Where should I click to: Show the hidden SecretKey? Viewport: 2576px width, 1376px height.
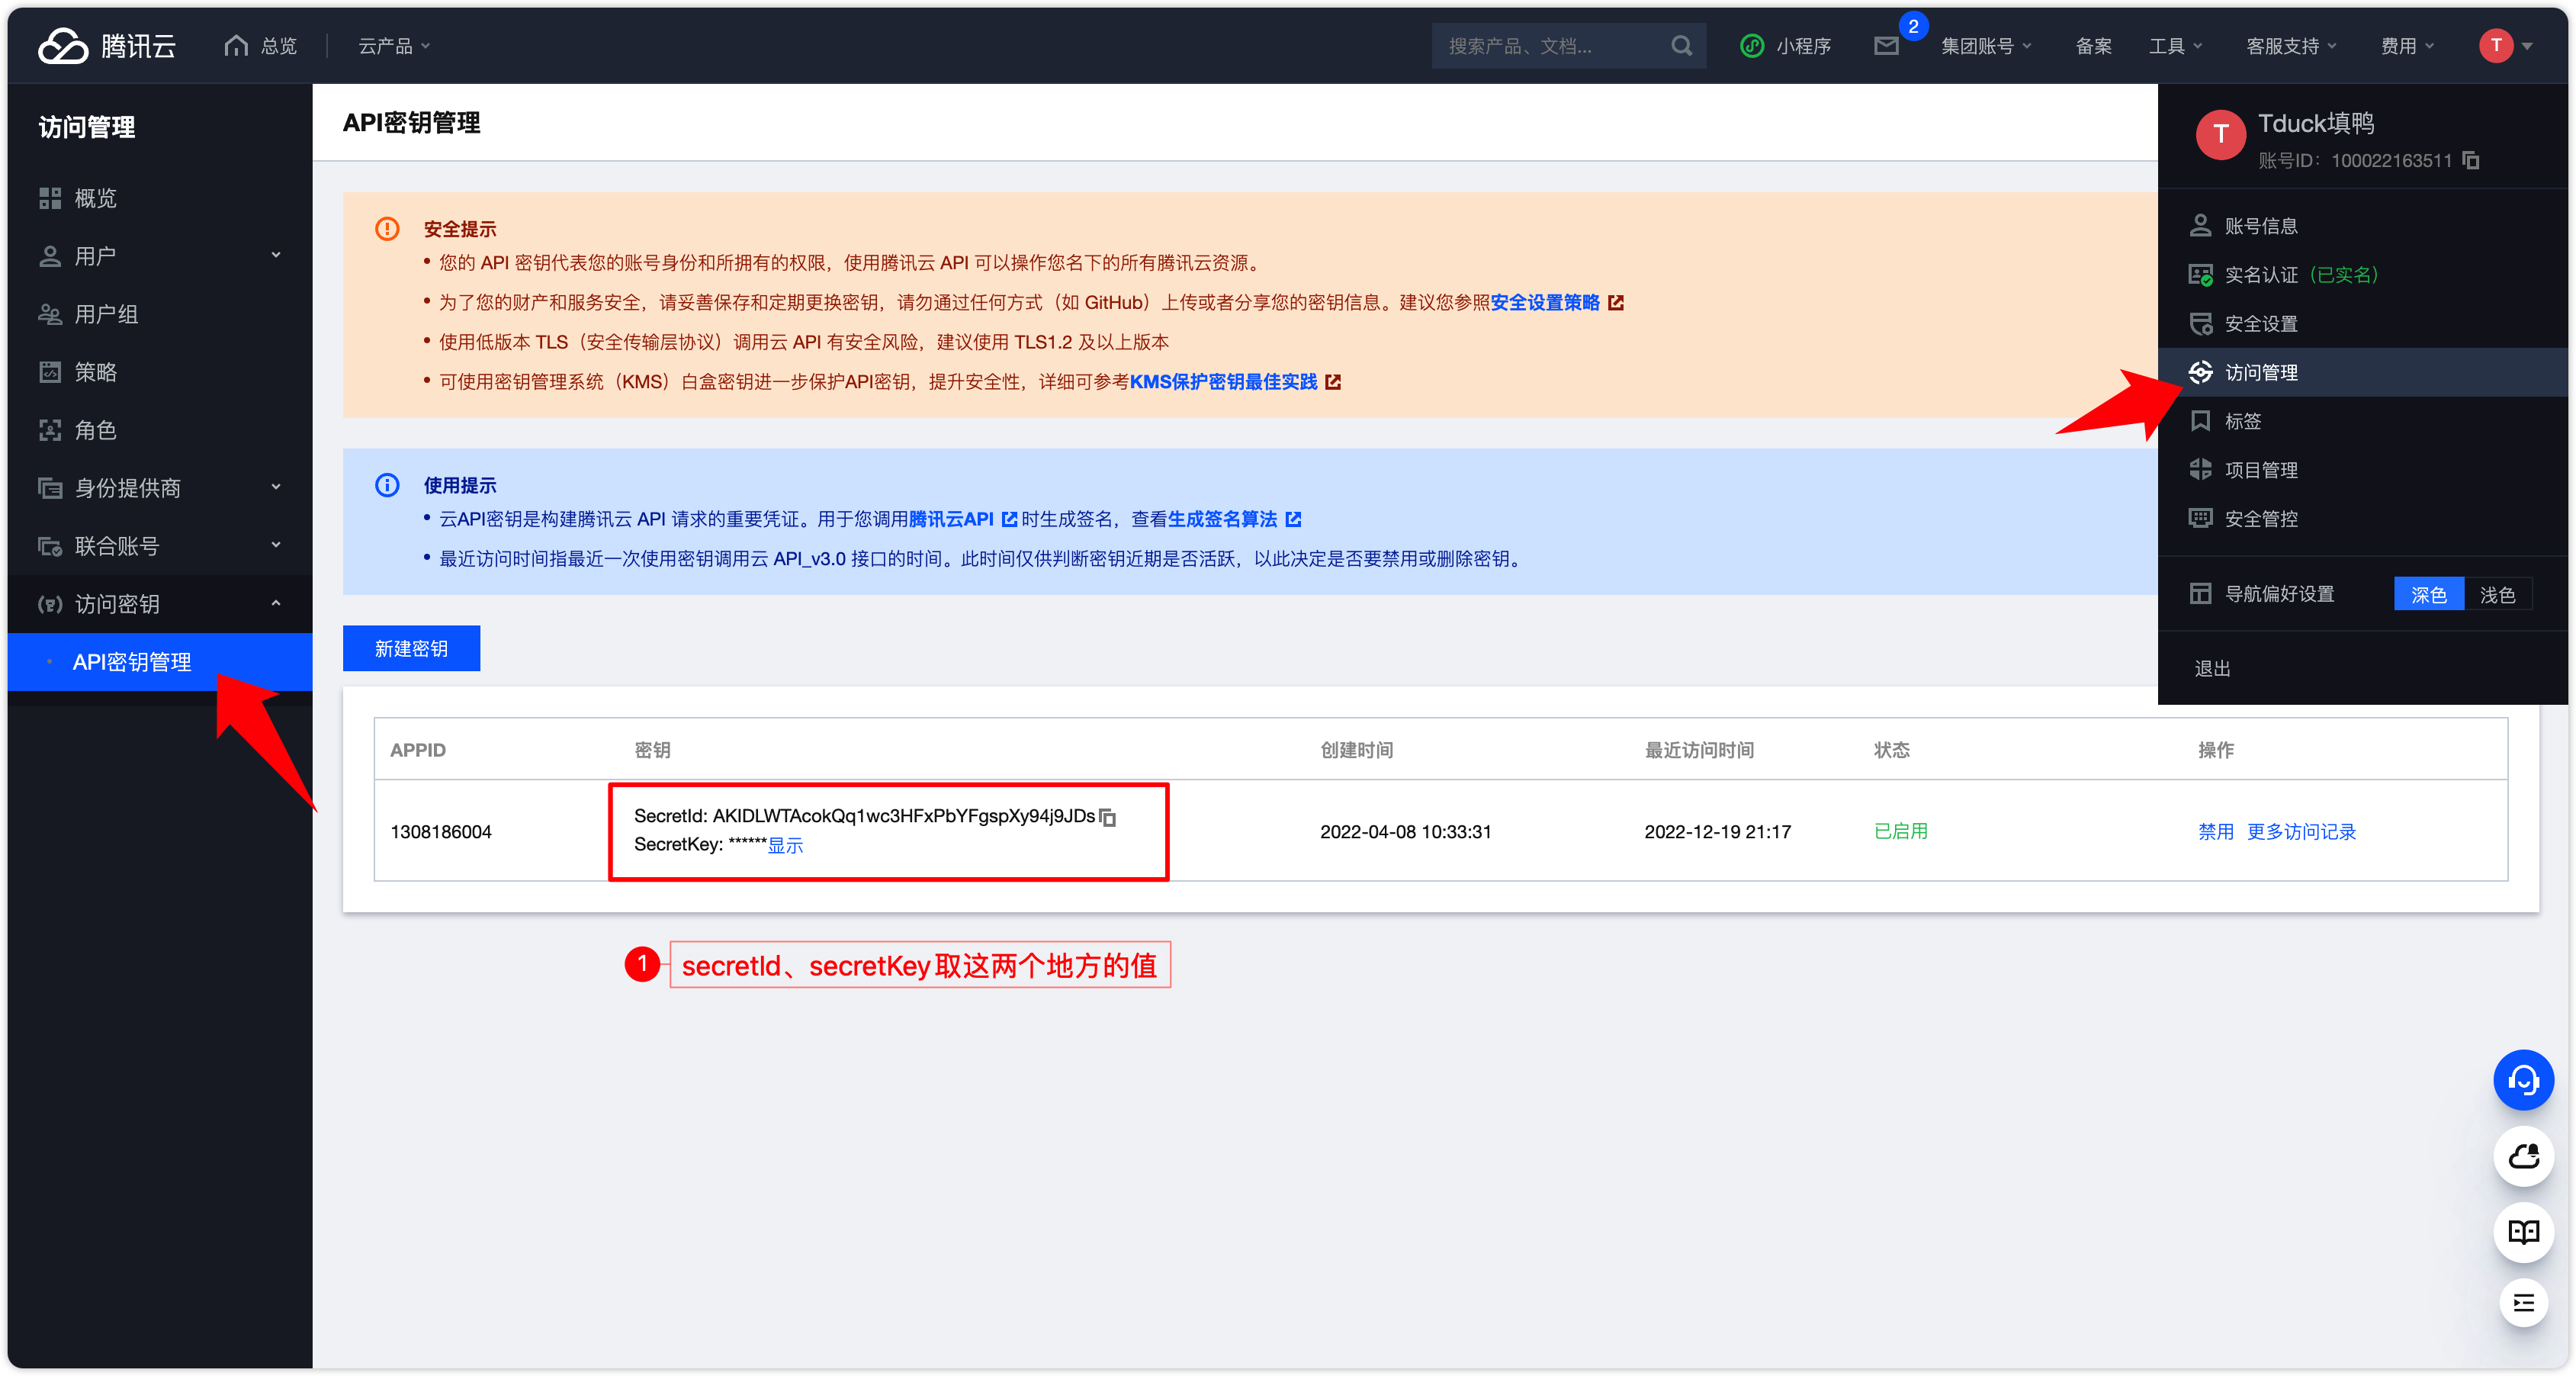click(x=785, y=846)
